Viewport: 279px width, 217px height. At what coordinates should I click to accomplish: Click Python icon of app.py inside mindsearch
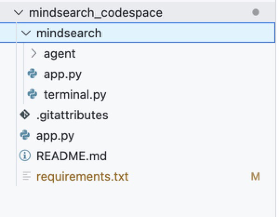click(x=33, y=74)
